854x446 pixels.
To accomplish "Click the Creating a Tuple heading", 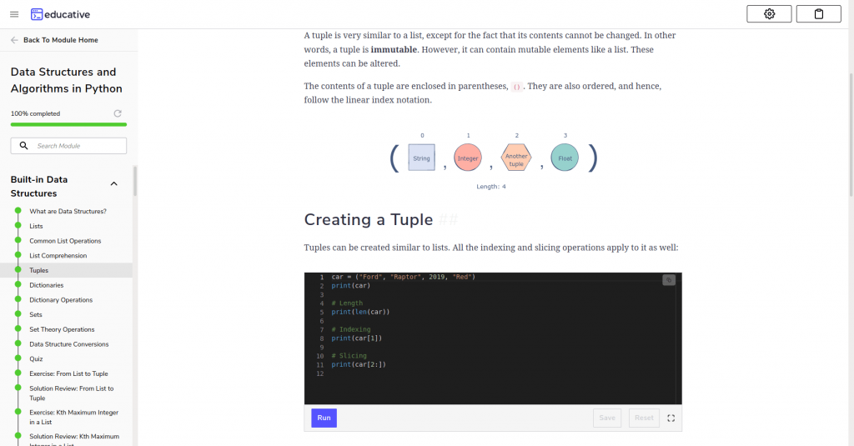I will [x=369, y=219].
